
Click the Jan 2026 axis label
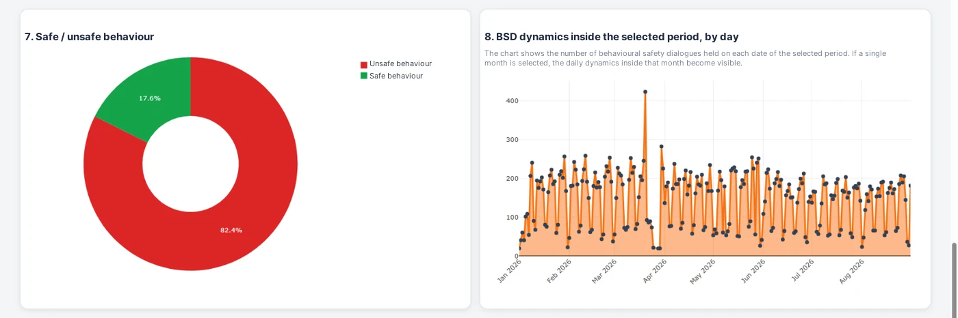(510, 271)
